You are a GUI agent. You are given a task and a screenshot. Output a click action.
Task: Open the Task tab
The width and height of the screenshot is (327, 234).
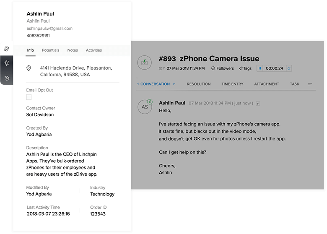(294, 84)
